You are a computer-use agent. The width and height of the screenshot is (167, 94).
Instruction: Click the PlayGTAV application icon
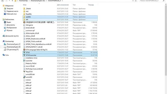pyautogui.click(x=24, y=72)
